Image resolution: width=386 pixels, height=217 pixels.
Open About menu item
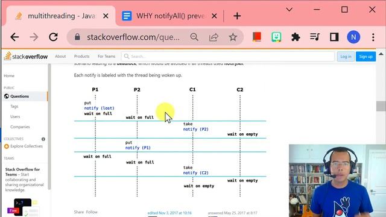(60, 56)
